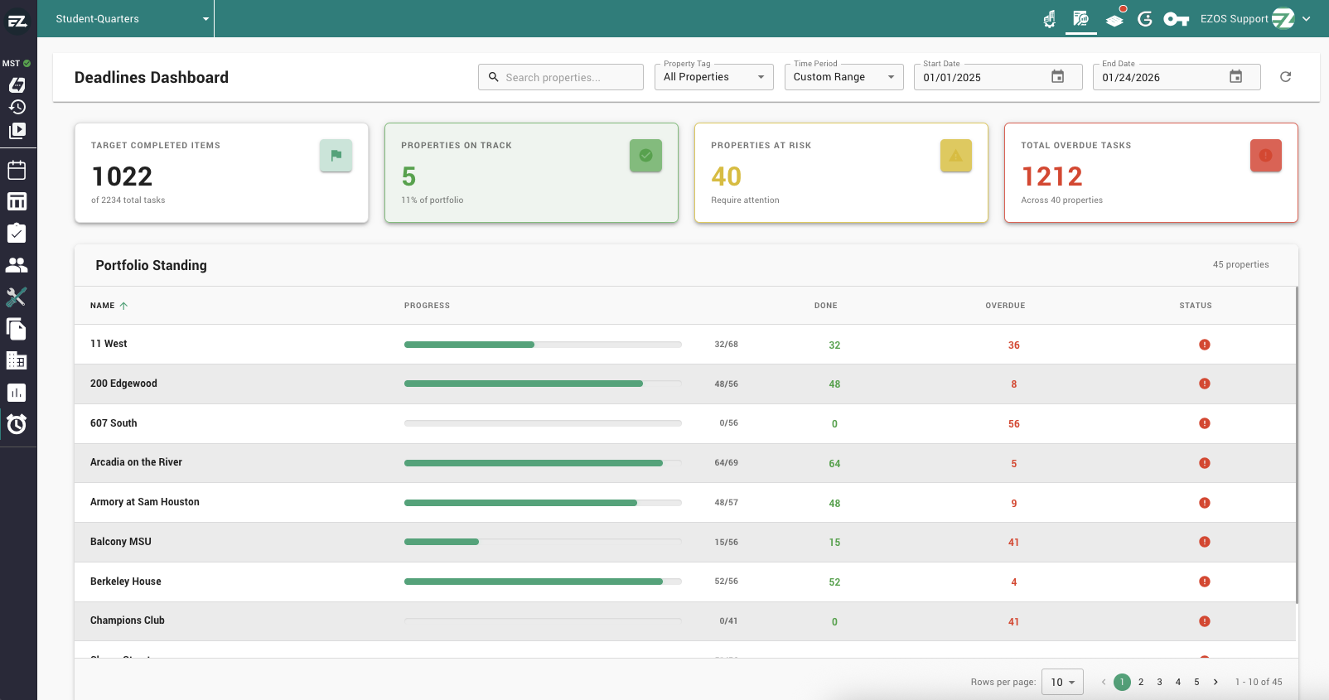This screenshot has height=700, width=1329.
Task: Open the Rows per page dropdown
Action: click(x=1062, y=682)
